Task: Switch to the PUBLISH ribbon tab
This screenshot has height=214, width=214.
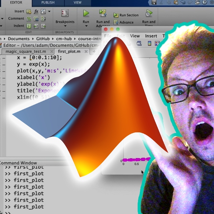Action: (x=48, y=2)
